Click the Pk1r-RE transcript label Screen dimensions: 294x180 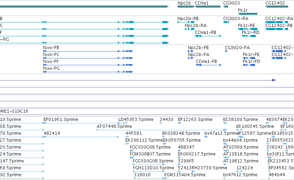[x=246, y=26]
